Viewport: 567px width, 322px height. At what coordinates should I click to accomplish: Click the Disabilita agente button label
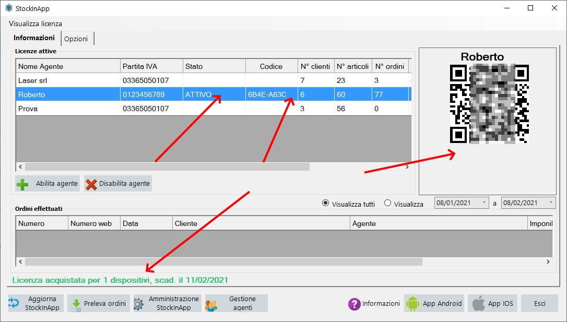click(x=124, y=184)
